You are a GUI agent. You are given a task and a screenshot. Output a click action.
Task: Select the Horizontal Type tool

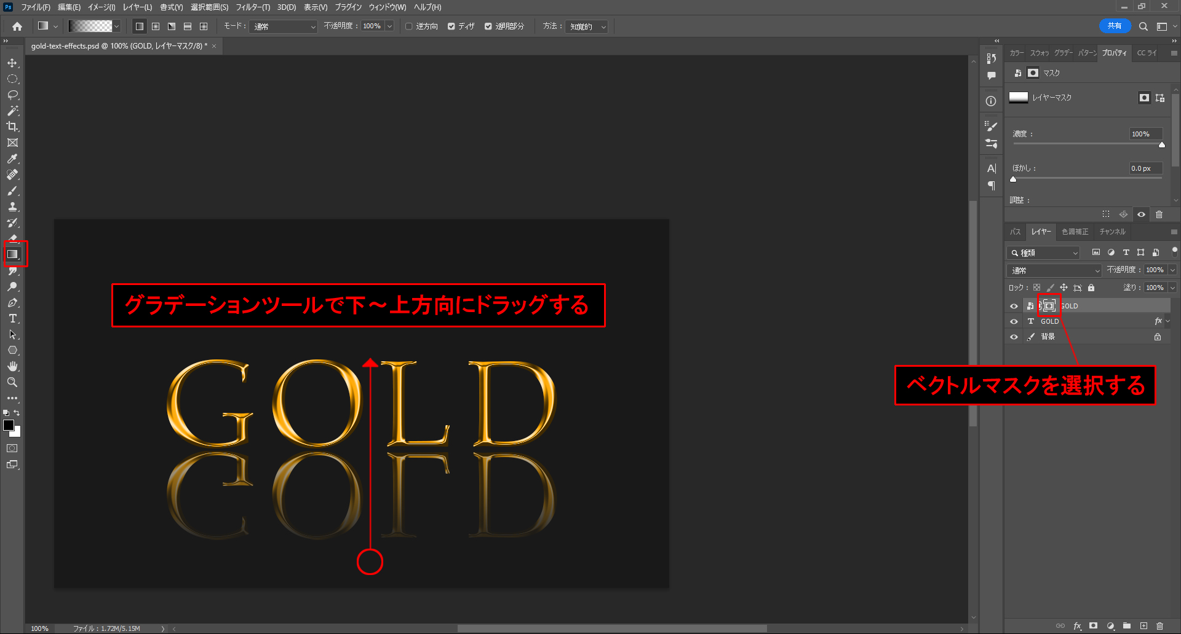12,319
